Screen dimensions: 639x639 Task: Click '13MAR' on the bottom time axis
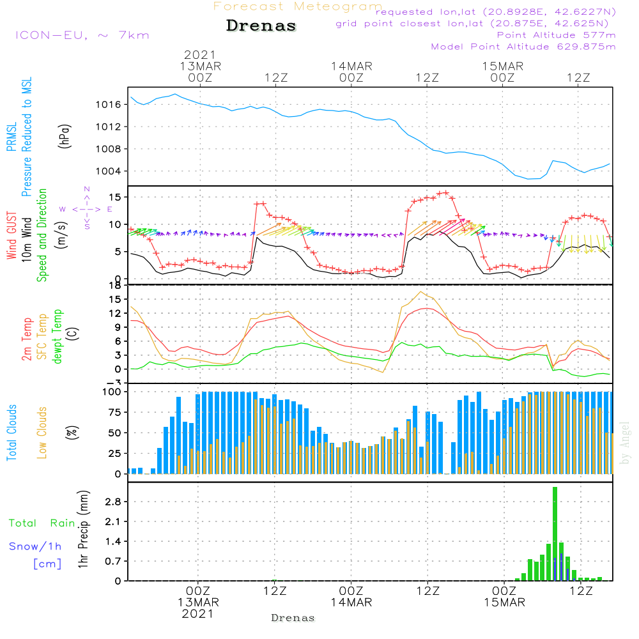click(x=199, y=603)
